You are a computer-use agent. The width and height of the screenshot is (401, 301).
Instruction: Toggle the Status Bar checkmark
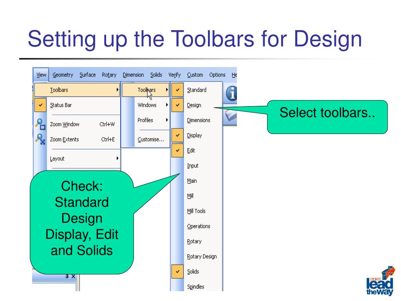[x=40, y=105]
